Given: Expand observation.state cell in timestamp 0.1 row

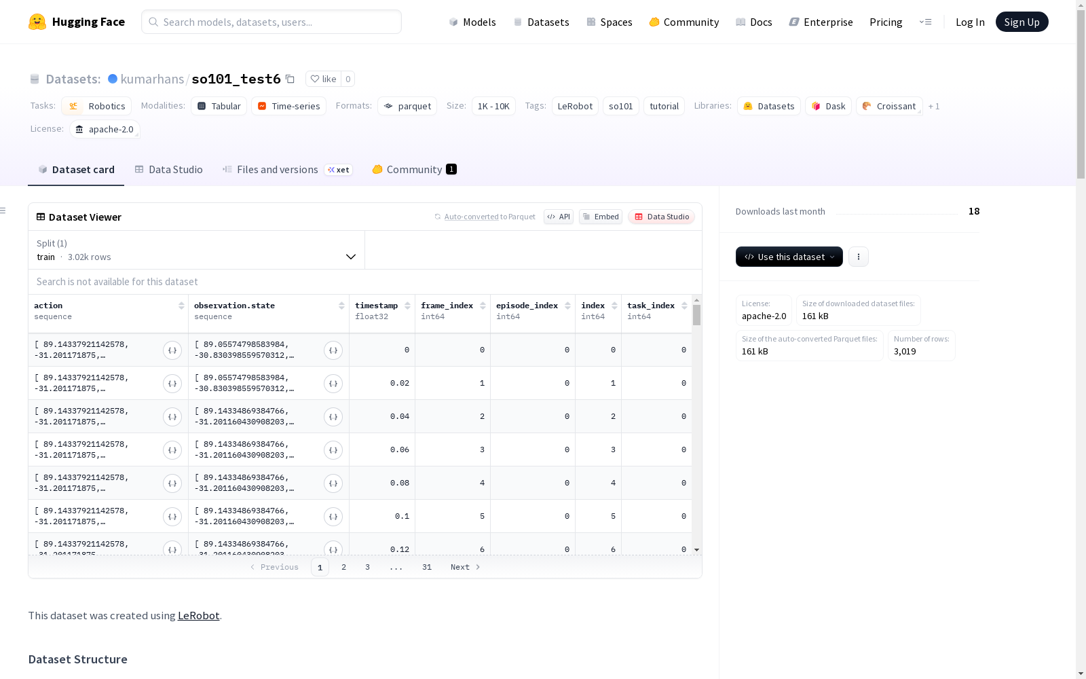Looking at the screenshot, I should [x=333, y=517].
